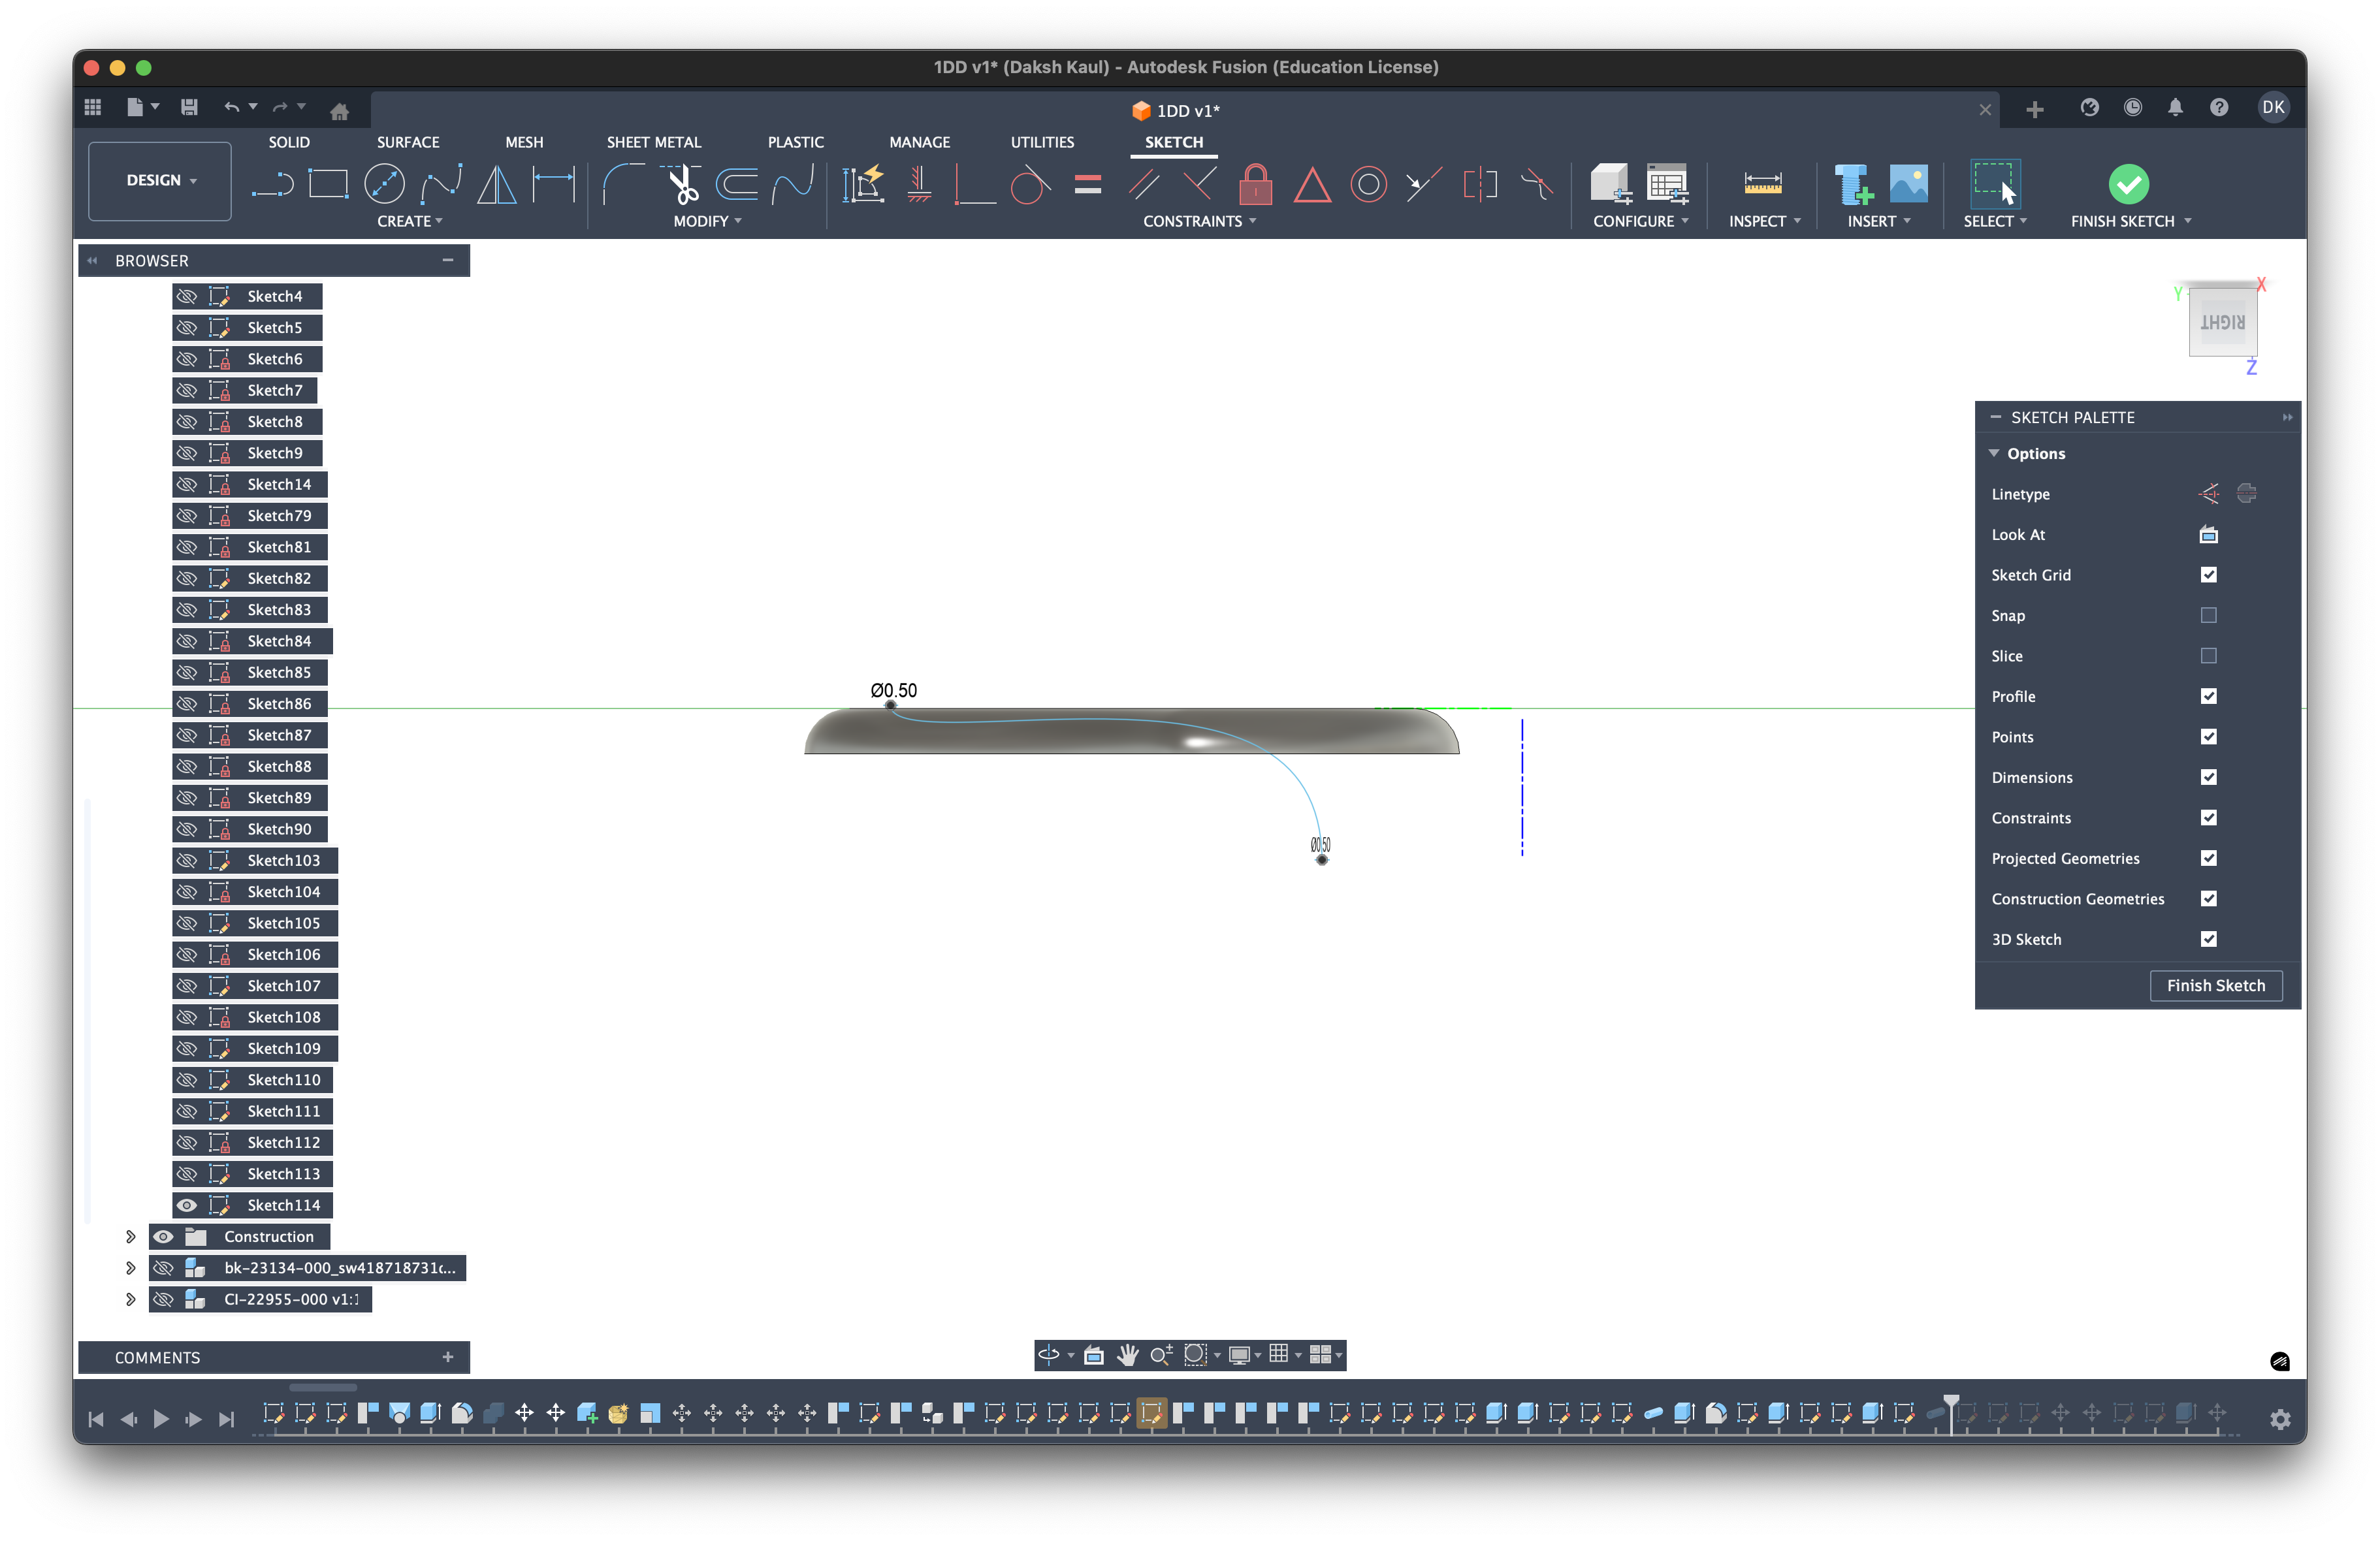Image resolution: width=2380 pixels, height=1541 pixels.
Task: Hide Sketch114 using its eye icon
Action: pos(187,1205)
